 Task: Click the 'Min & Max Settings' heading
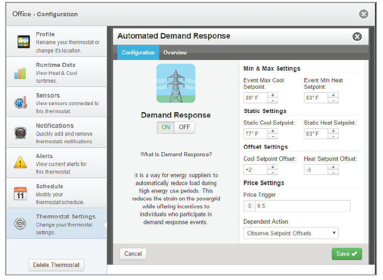[272, 68]
